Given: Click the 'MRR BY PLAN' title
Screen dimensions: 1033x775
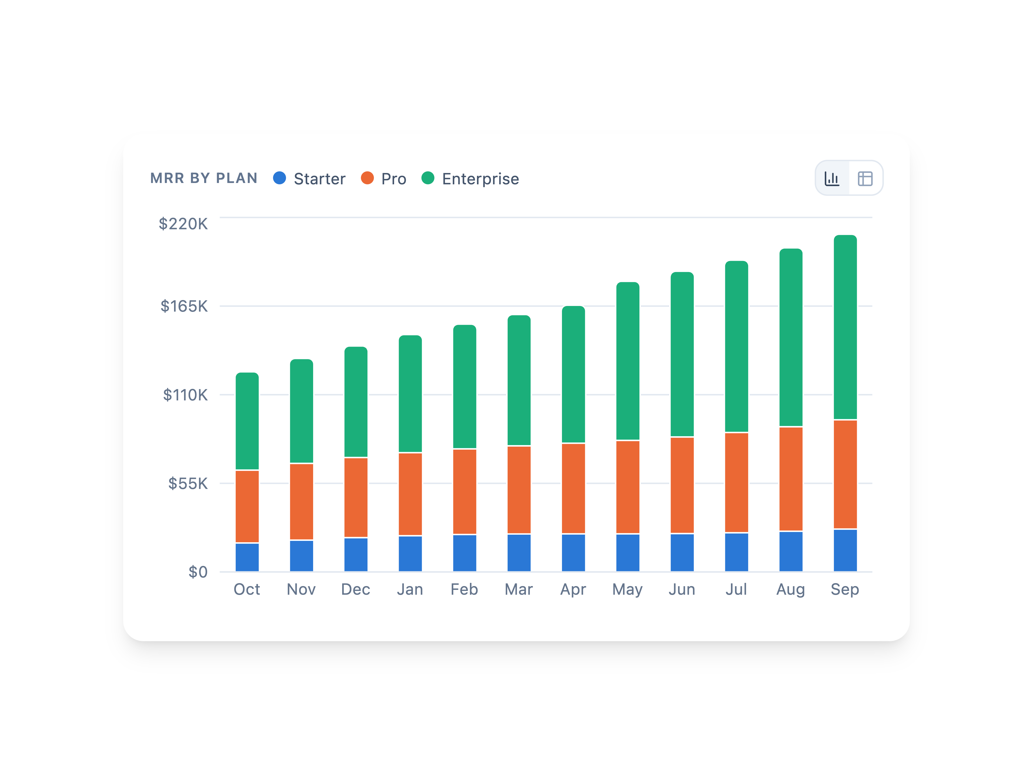Looking at the screenshot, I should (x=204, y=178).
